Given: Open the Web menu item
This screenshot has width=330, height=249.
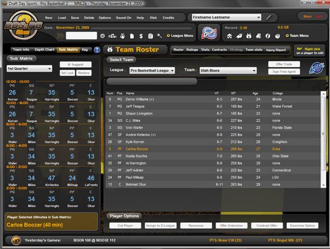Looking at the screenshot, I should pyautogui.click(x=153, y=18).
